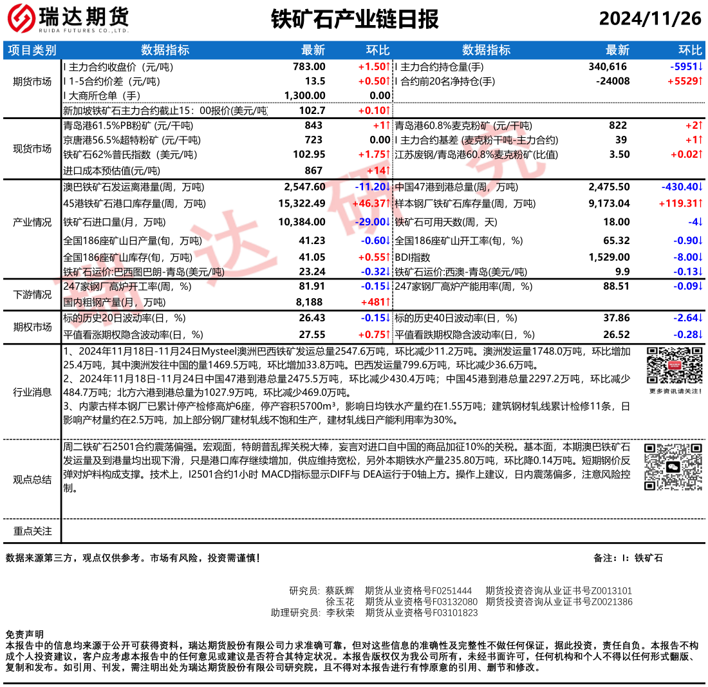Click the arrivals change -430.40↓
The image size is (708, 687).
pyautogui.click(x=682, y=187)
